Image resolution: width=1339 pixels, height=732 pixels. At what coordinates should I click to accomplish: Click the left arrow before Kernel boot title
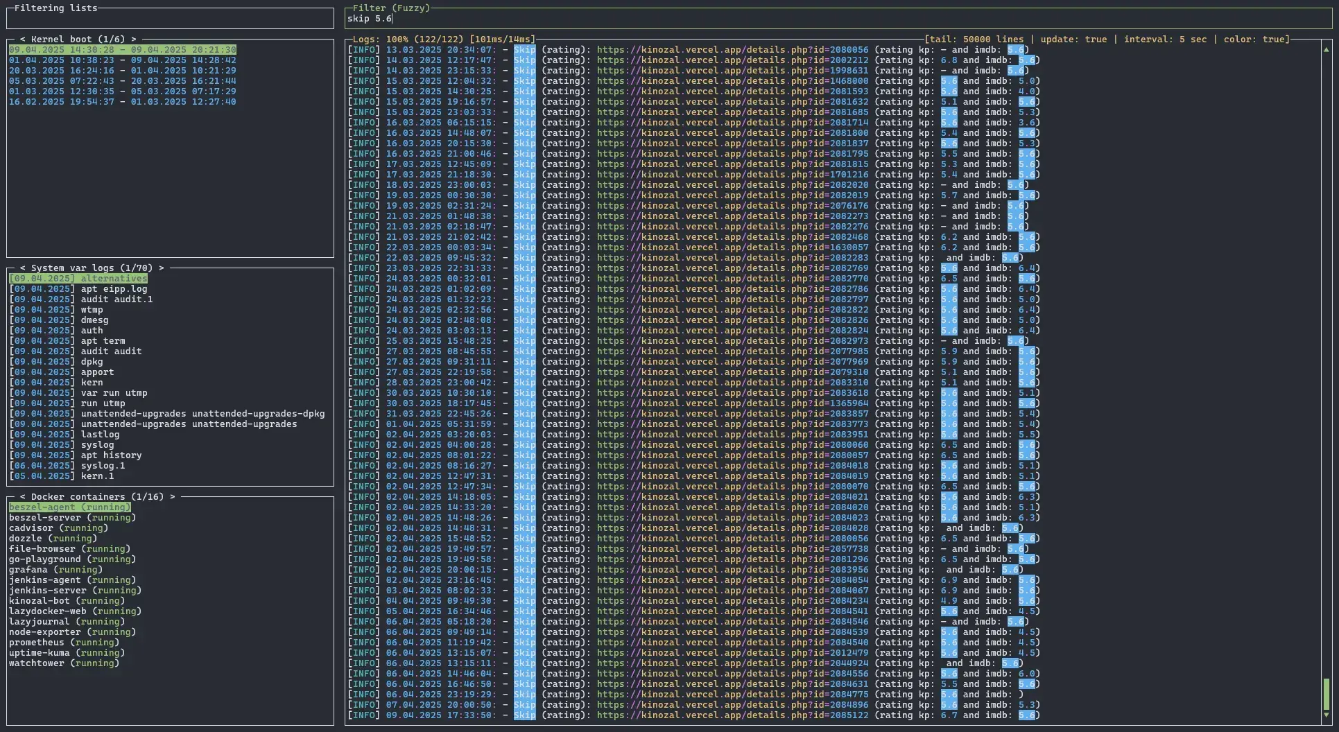[x=23, y=40]
